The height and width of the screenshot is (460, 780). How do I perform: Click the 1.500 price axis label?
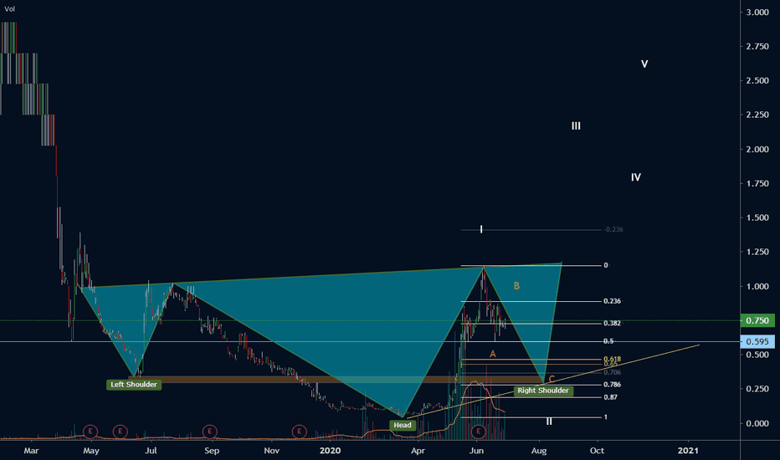coord(757,217)
